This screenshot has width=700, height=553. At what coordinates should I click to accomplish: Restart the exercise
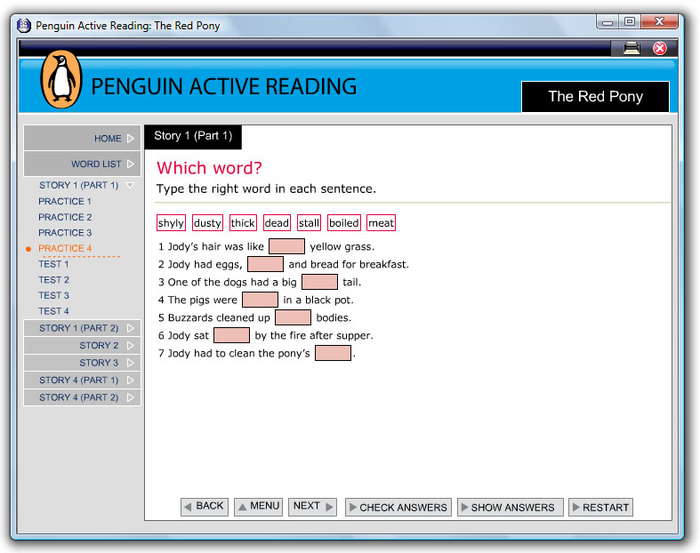coord(600,508)
